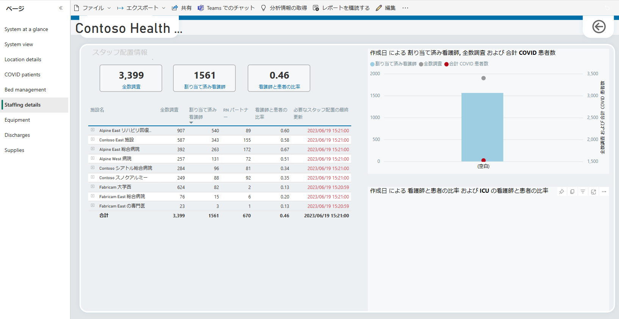
Task: Open COVID patients page
Action: pyautogui.click(x=34, y=74)
